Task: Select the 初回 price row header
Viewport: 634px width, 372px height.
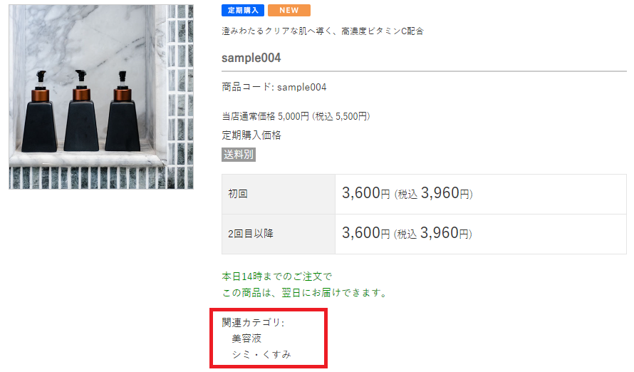Action: 279,194
